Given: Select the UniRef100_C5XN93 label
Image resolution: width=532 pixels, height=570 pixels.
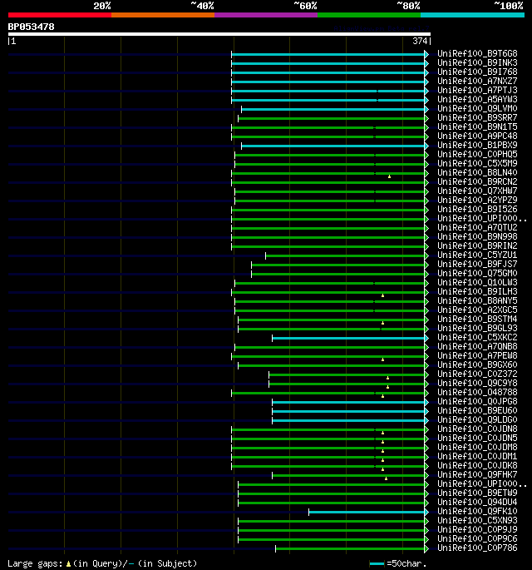Looking at the screenshot, I should coord(477,520).
